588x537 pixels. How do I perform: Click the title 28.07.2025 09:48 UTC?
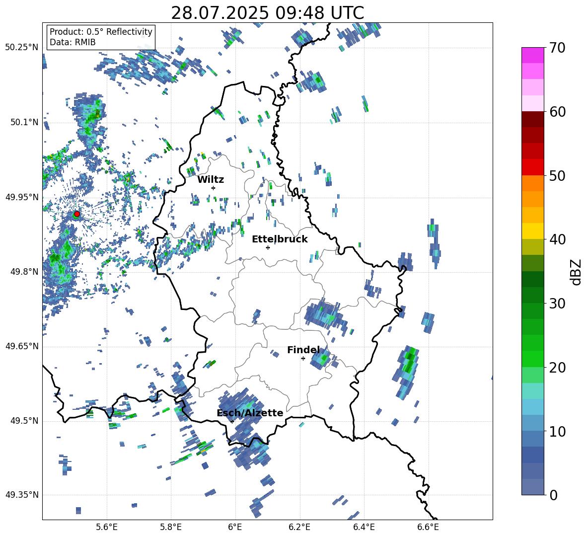click(267, 13)
